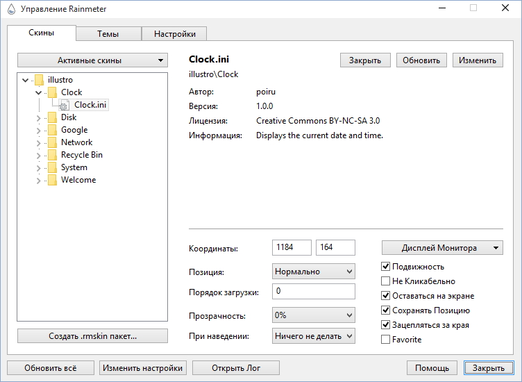Close the window via title bar X

505,8
